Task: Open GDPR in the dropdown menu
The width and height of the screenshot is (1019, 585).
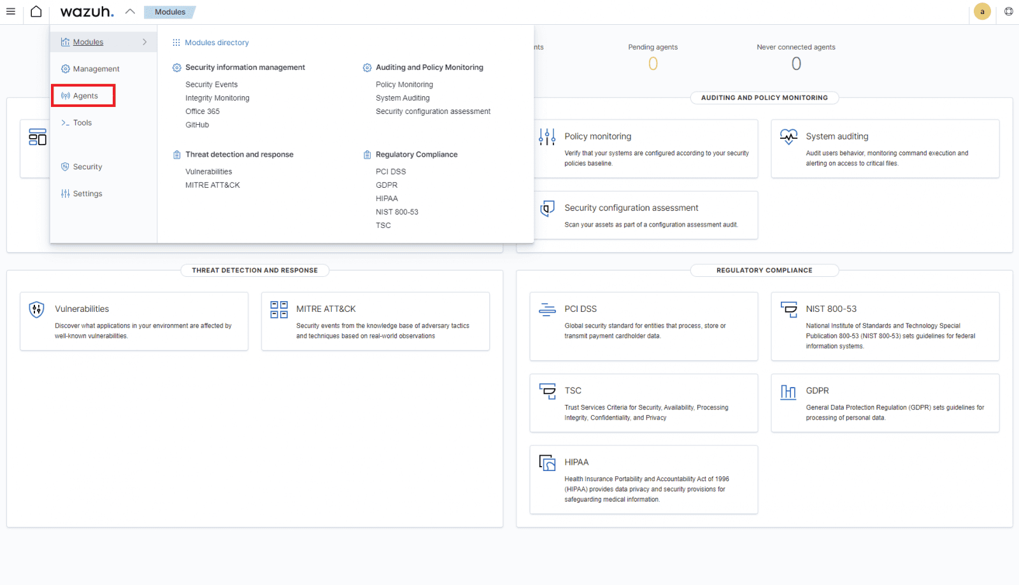Action: pos(387,185)
